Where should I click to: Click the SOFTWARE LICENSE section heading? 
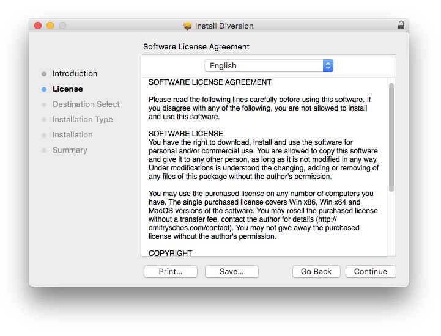[x=186, y=133]
